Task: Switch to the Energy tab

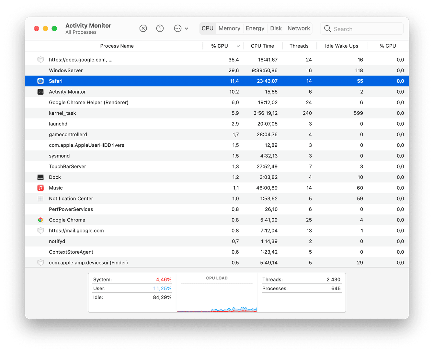Action: pos(255,28)
